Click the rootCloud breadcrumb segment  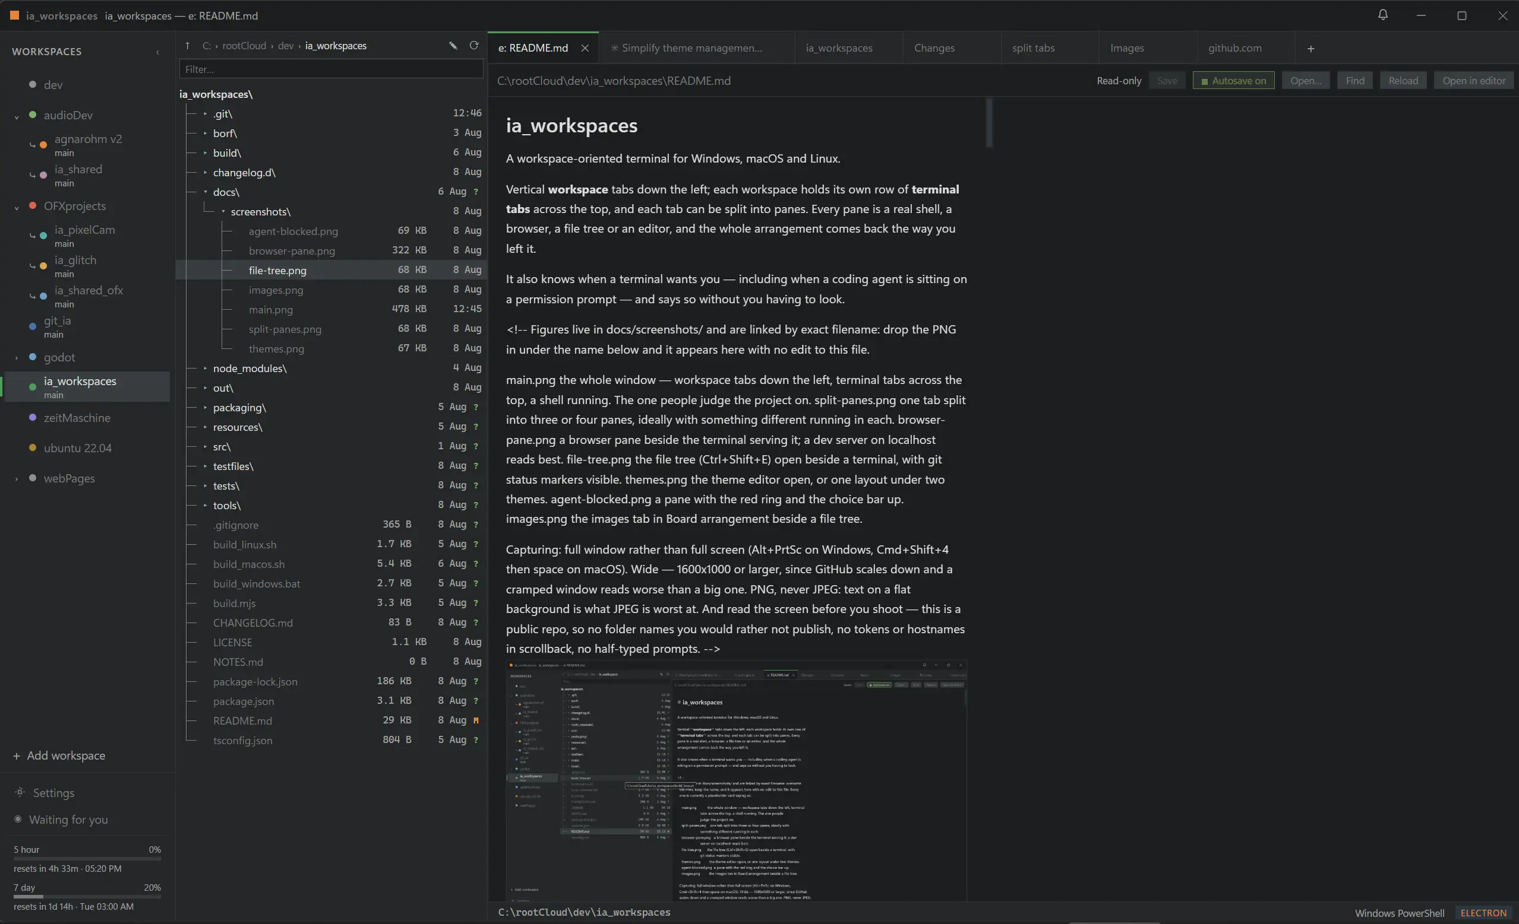[244, 46]
